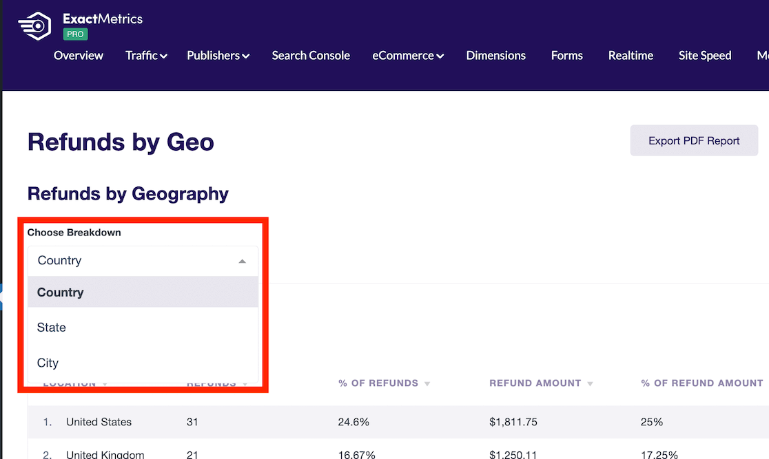769x459 pixels.
Task: Collapse the Choose Breakdown dropdown
Action: click(242, 261)
